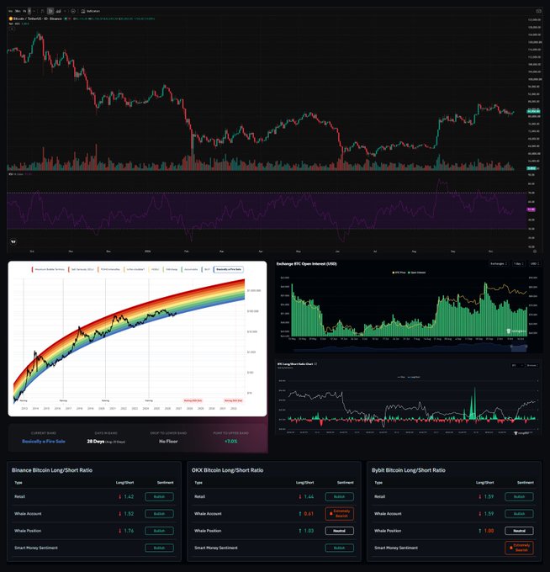Click the Bitcoin / TetherUS symbol title
Image resolution: width=550 pixels, height=572 pixels.
[37, 19]
